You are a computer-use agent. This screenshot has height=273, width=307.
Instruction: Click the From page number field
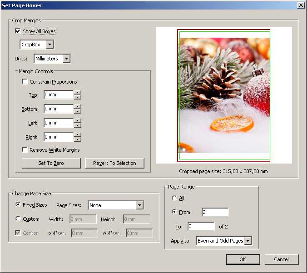[x=215, y=212]
